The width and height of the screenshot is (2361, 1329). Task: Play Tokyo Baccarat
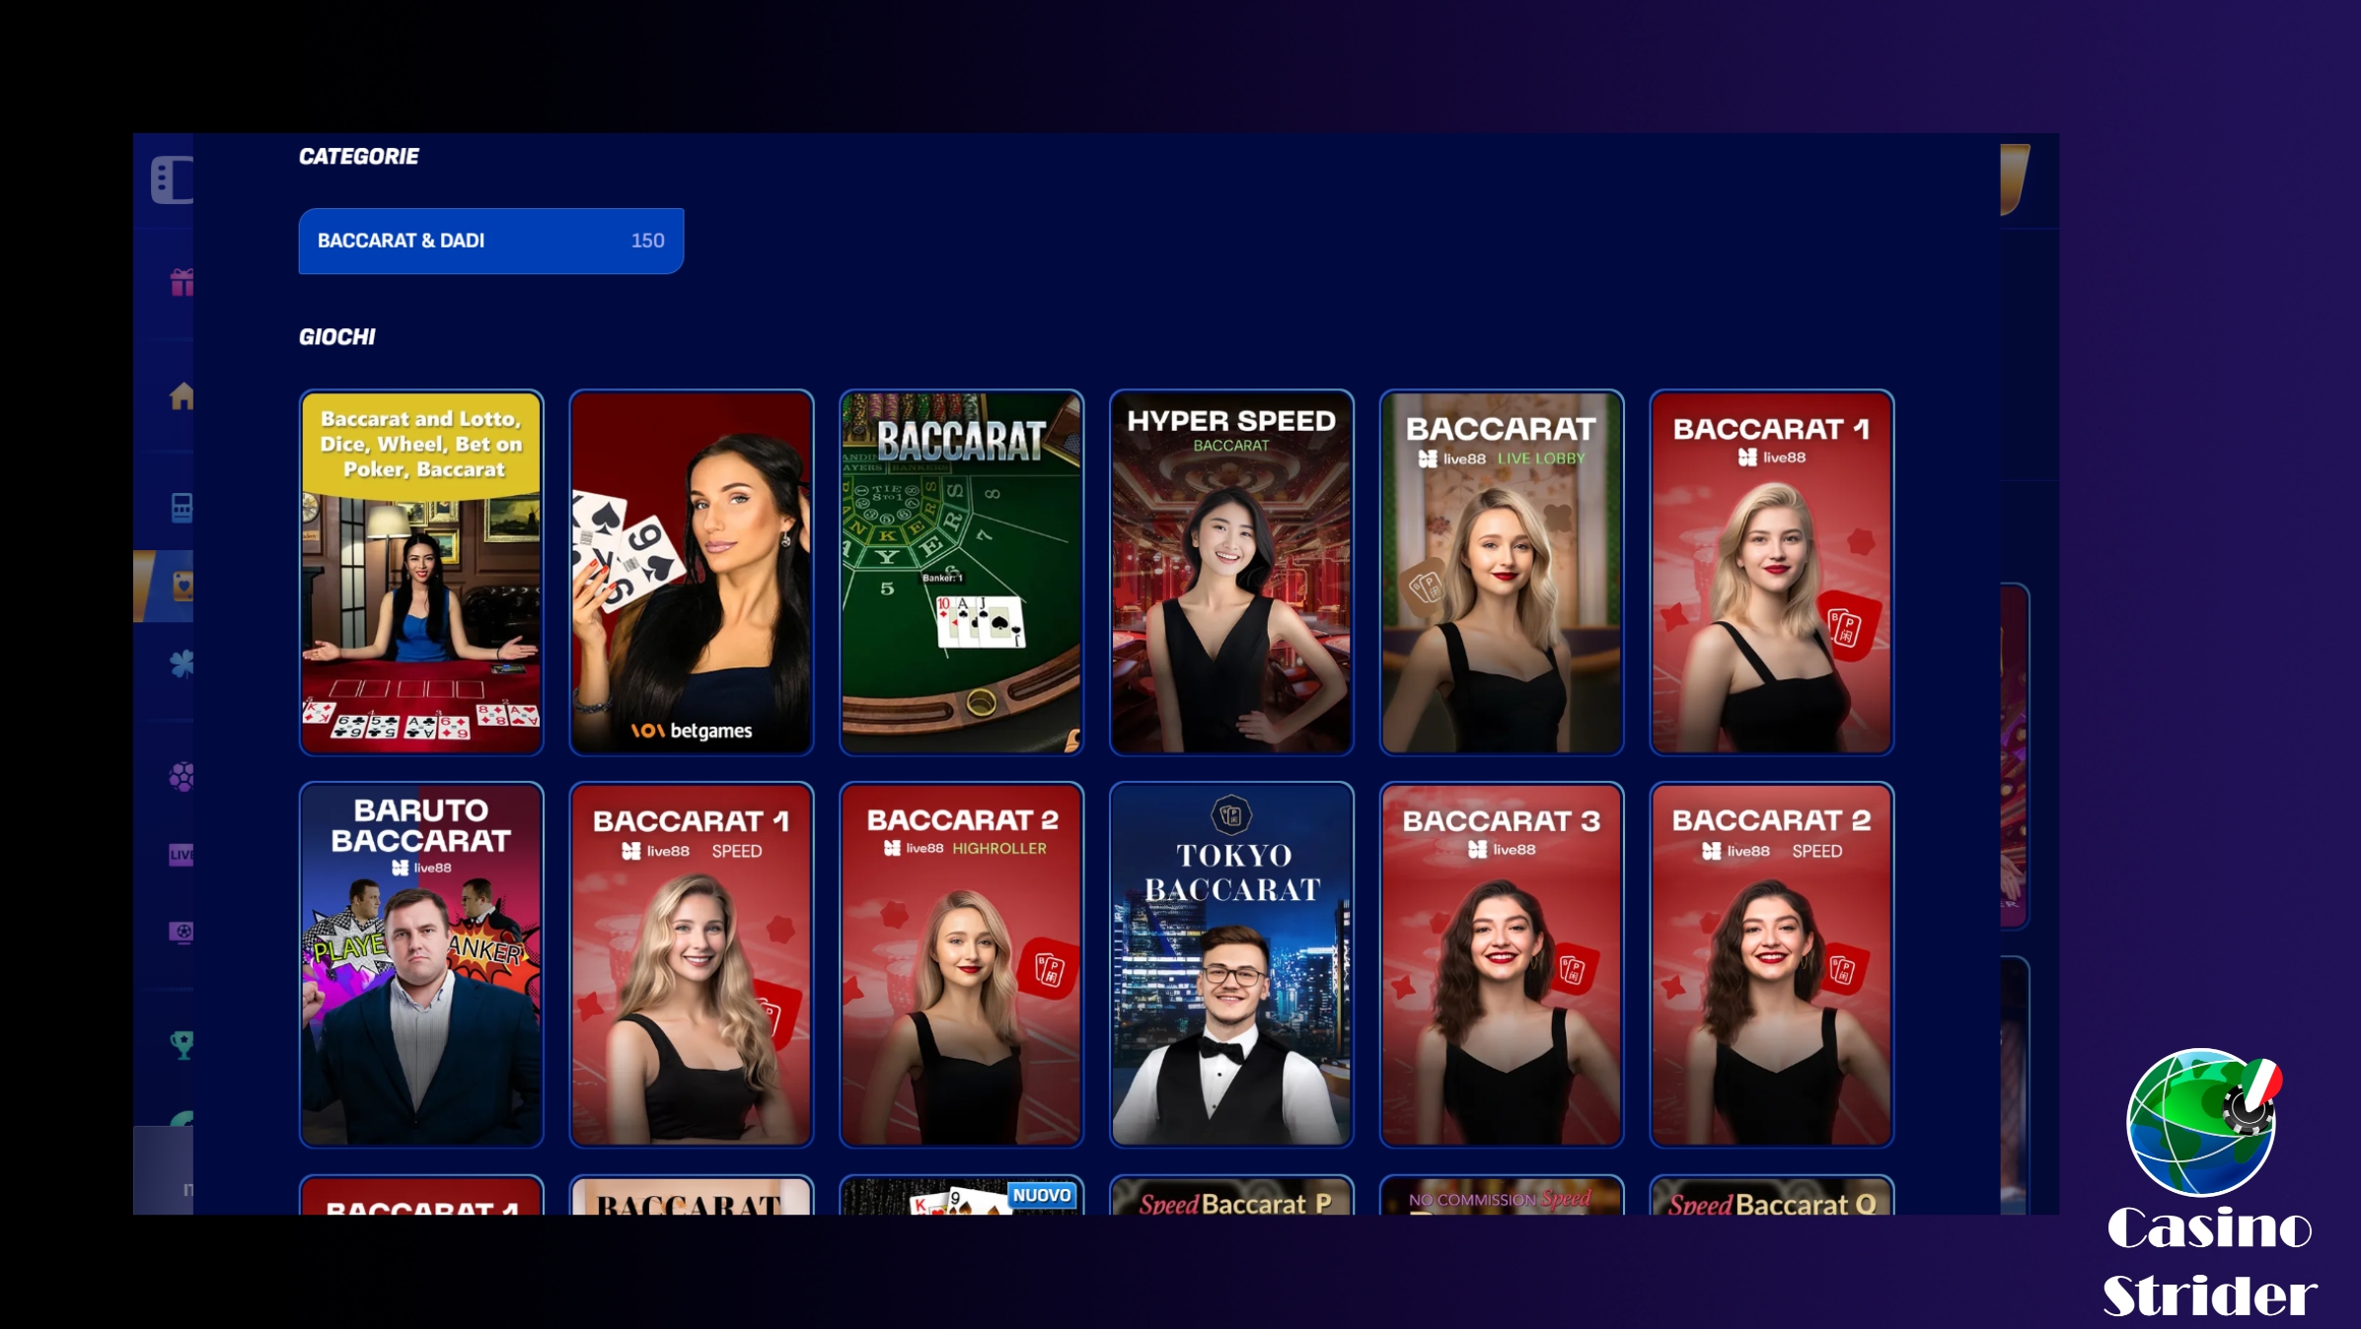1231,965
